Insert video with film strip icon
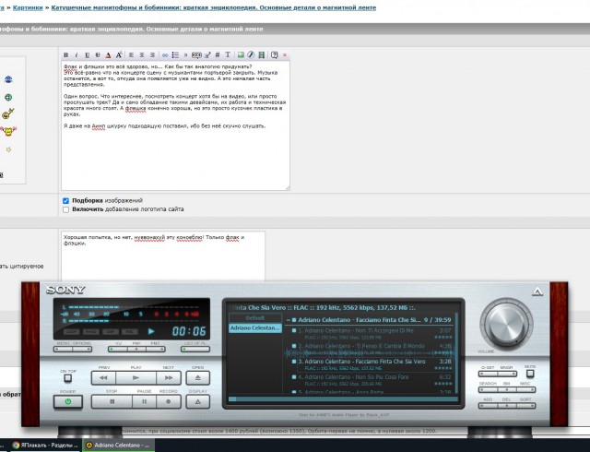The width and height of the screenshot is (590, 452). coord(262,55)
